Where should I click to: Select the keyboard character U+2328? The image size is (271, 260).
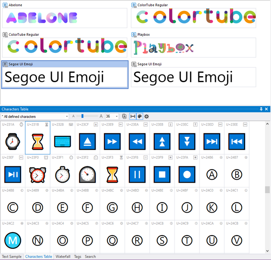pos(62,138)
